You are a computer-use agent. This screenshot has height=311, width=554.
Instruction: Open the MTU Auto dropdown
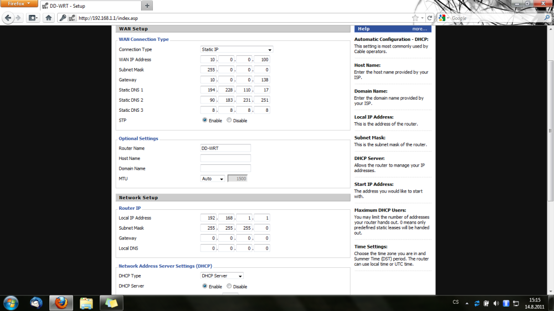(x=212, y=179)
